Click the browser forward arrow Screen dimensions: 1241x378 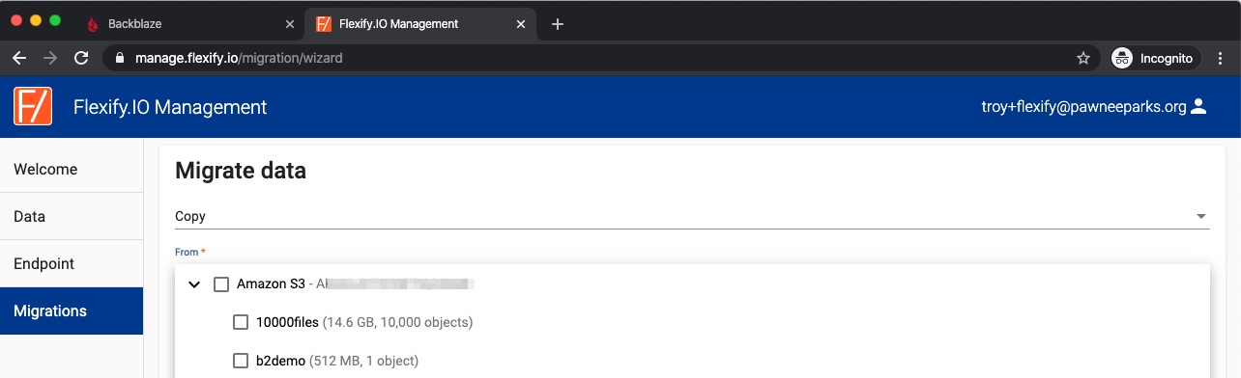[50, 58]
